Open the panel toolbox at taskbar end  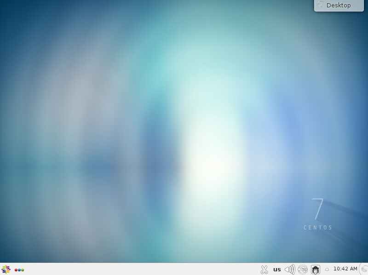click(x=364, y=269)
